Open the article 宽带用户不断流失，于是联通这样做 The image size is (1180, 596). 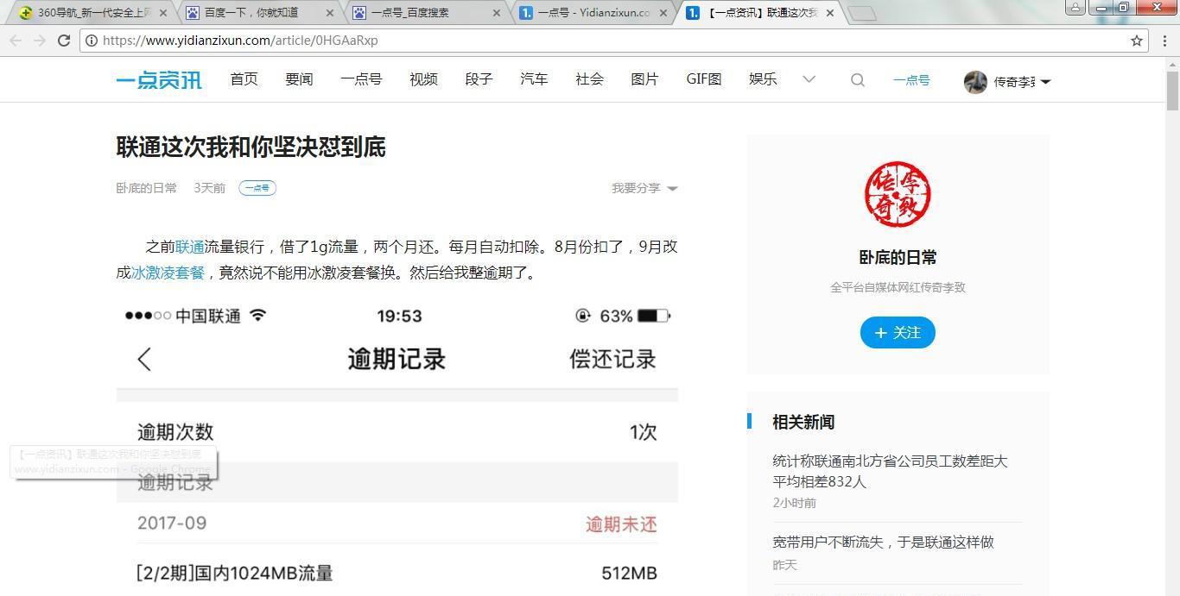point(883,542)
